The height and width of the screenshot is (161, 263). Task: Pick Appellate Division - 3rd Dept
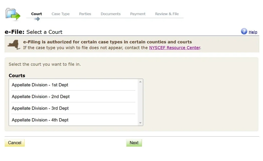pyautogui.click(x=40, y=108)
